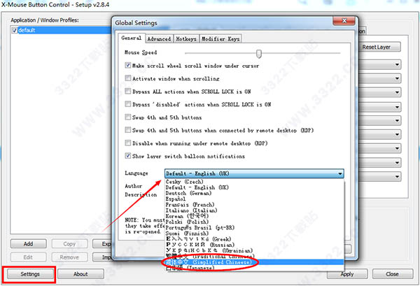The width and height of the screenshot is (420, 286).
Task: Select the Modifier Keys tab
Action: pos(220,38)
